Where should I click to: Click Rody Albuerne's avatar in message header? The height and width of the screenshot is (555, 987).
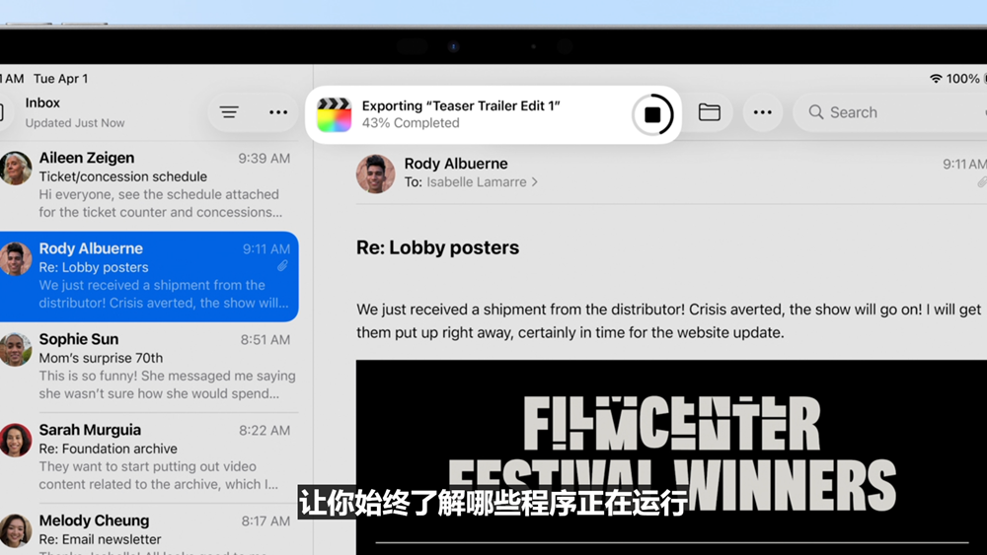[375, 173]
